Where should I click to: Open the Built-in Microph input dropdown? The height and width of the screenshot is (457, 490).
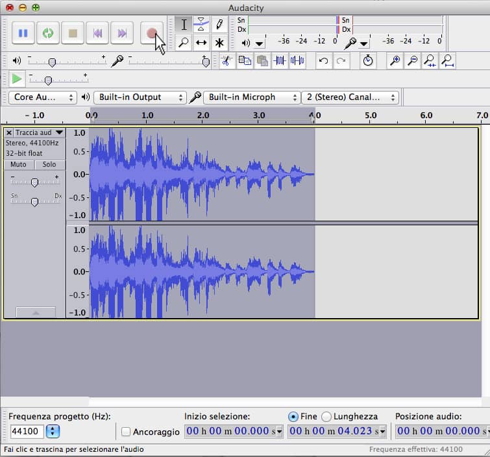[252, 97]
